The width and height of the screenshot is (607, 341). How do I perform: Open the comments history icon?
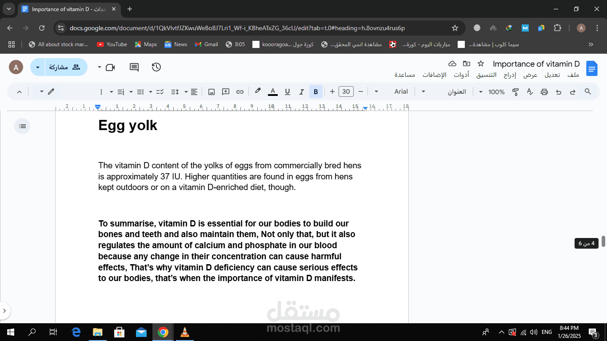[134, 67]
